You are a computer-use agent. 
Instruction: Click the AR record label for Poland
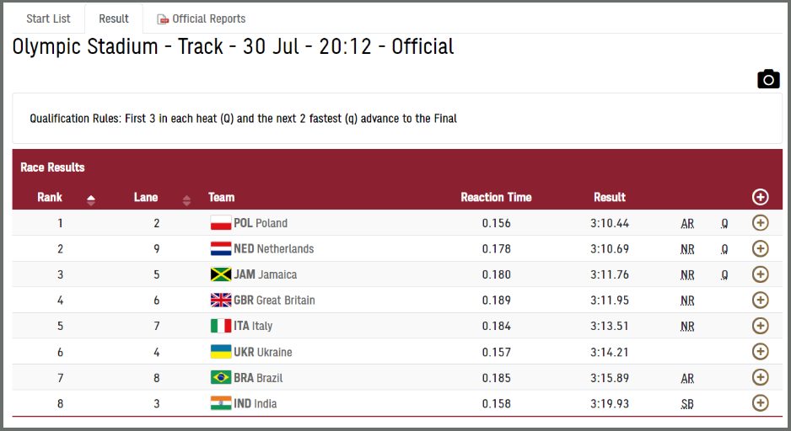[x=687, y=224]
